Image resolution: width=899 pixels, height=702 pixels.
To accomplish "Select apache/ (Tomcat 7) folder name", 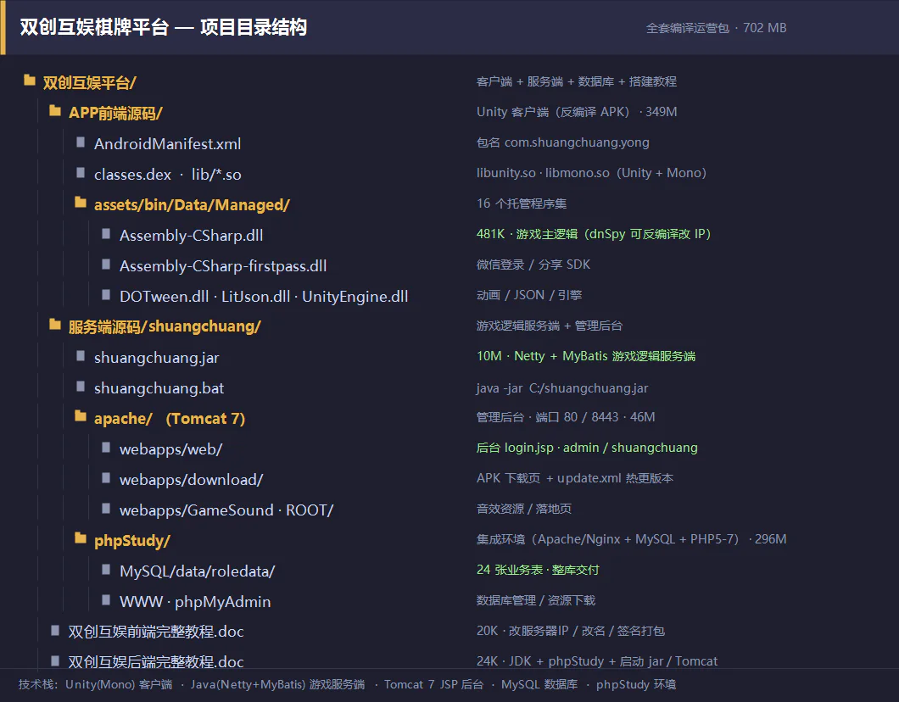I will [170, 418].
